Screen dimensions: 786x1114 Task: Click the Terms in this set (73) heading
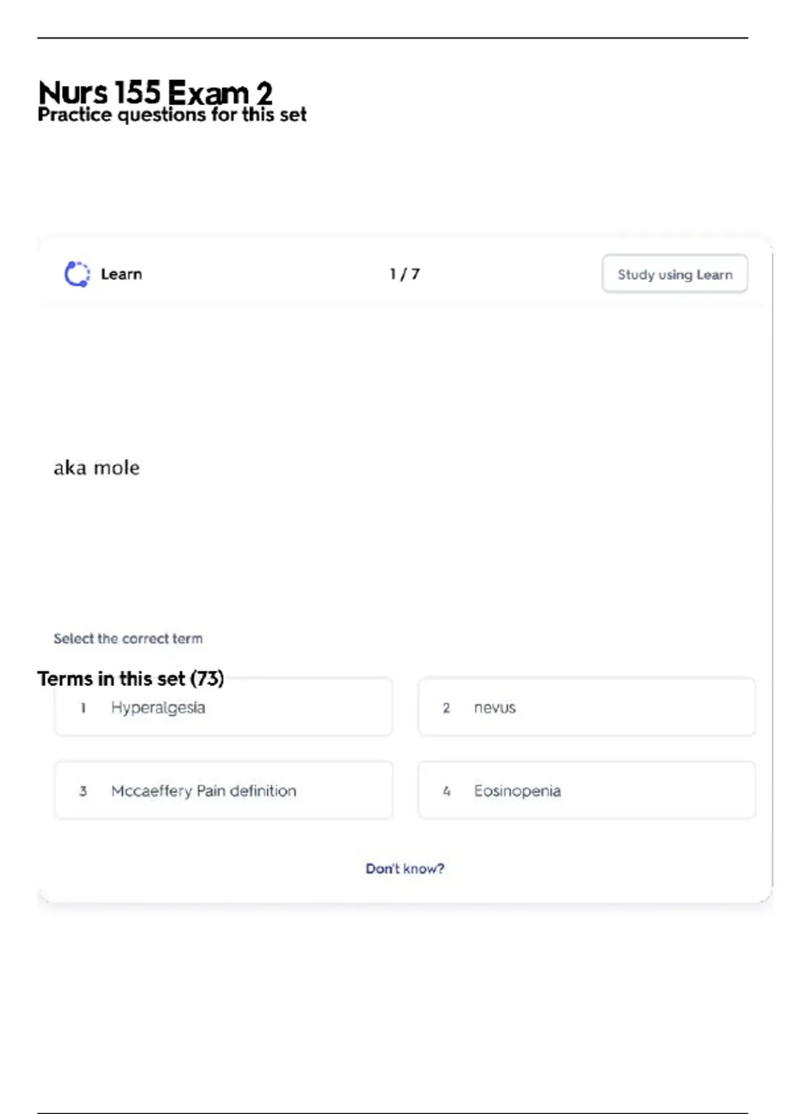pyautogui.click(x=130, y=678)
